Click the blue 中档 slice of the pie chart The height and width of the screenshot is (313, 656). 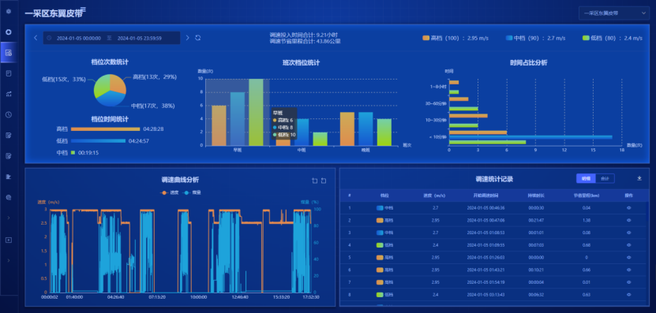[110, 99]
